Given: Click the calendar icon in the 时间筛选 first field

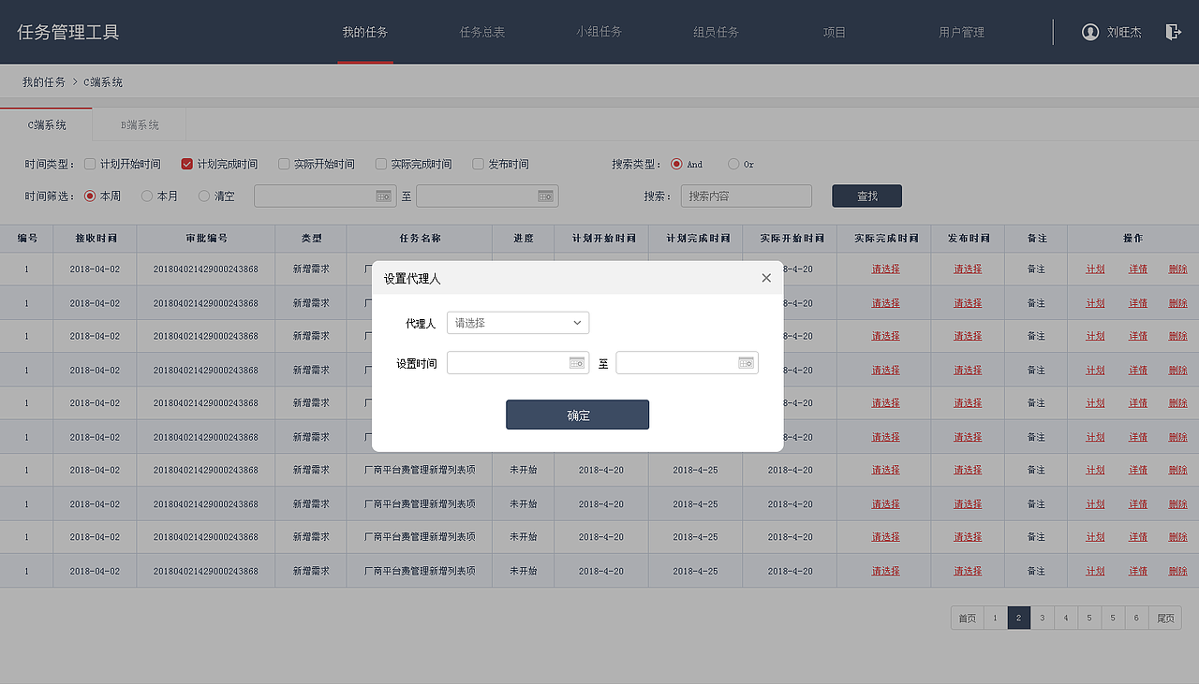Looking at the screenshot, I should [382, 196].
